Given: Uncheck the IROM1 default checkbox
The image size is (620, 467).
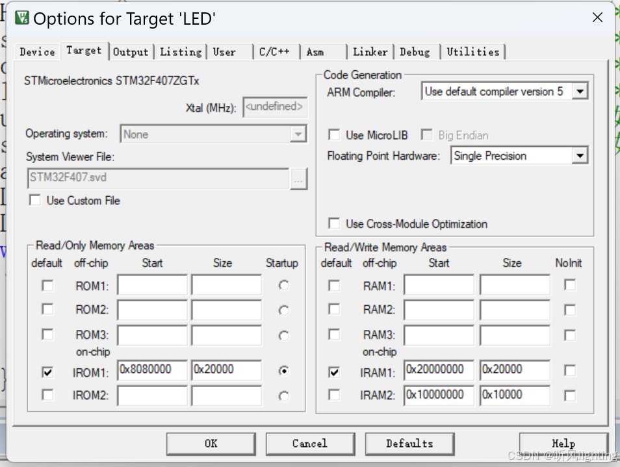Looking at the screenshot, I should (x=47, y=372).
